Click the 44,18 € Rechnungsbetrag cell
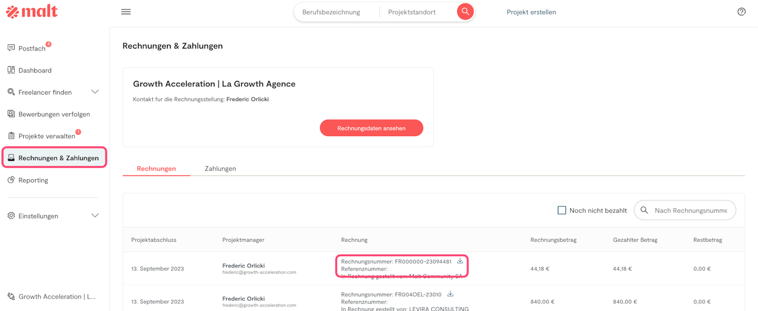This screenshot has height=311, width=758. pos(540,268)
